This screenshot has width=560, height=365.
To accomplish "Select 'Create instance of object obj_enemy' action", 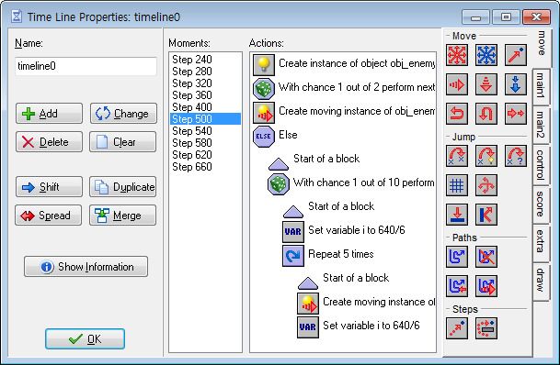I will coord(344,64).
